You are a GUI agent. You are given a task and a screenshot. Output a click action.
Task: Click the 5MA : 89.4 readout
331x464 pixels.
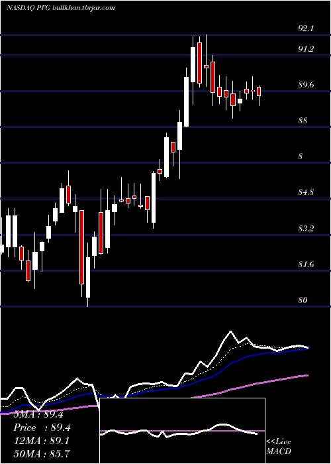click(38, 414)
